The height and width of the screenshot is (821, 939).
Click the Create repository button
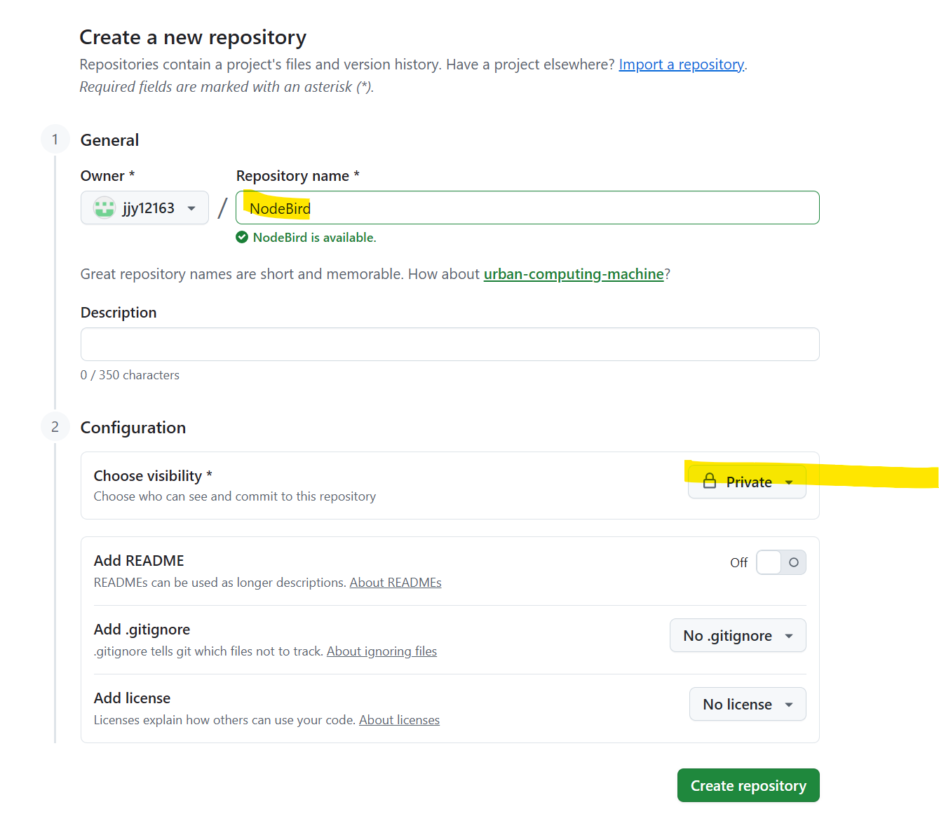pos(748,785)
